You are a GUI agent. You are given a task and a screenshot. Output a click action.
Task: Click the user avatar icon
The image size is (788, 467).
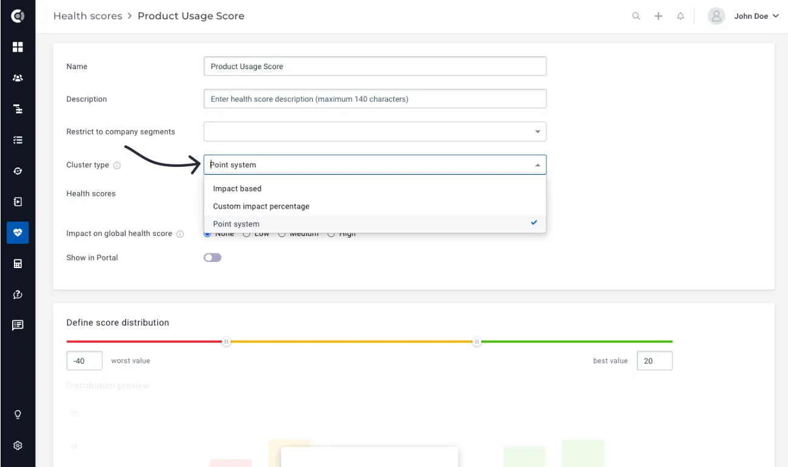[716, 16]
